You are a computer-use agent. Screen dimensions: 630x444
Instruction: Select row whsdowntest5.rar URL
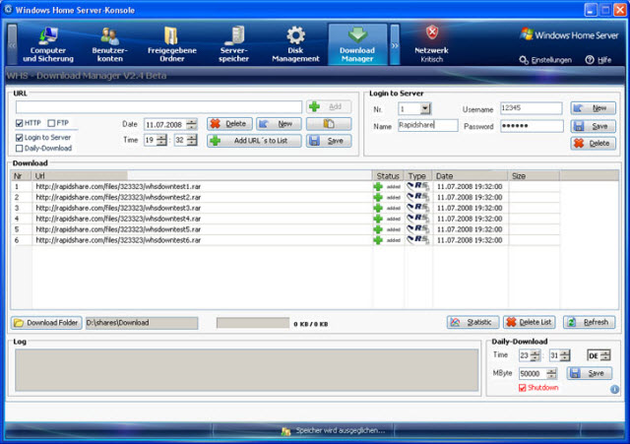[118, 229]
